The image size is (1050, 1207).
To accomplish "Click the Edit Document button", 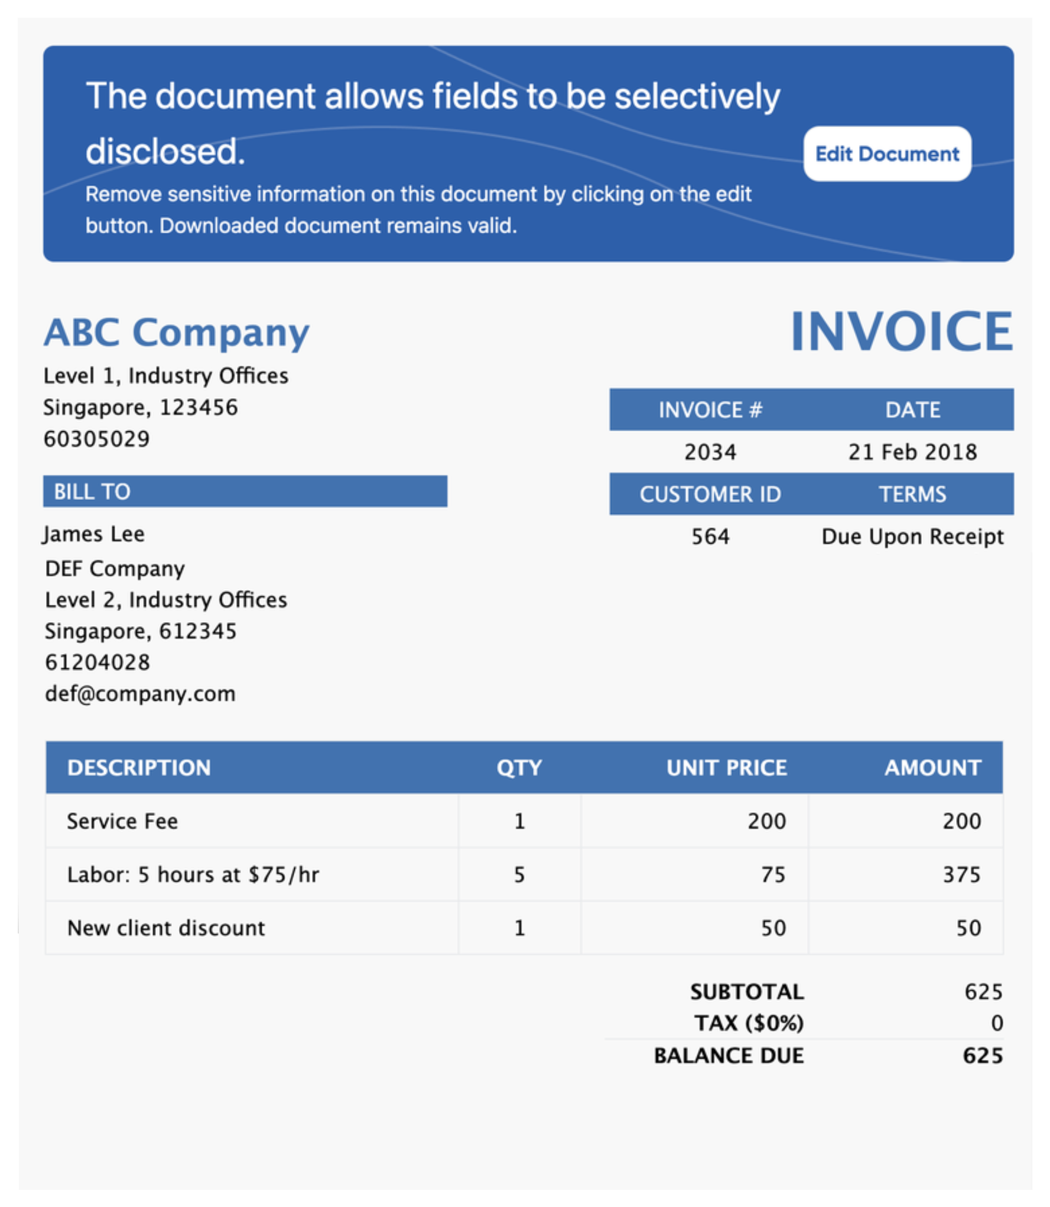I will tap(887, 154).
